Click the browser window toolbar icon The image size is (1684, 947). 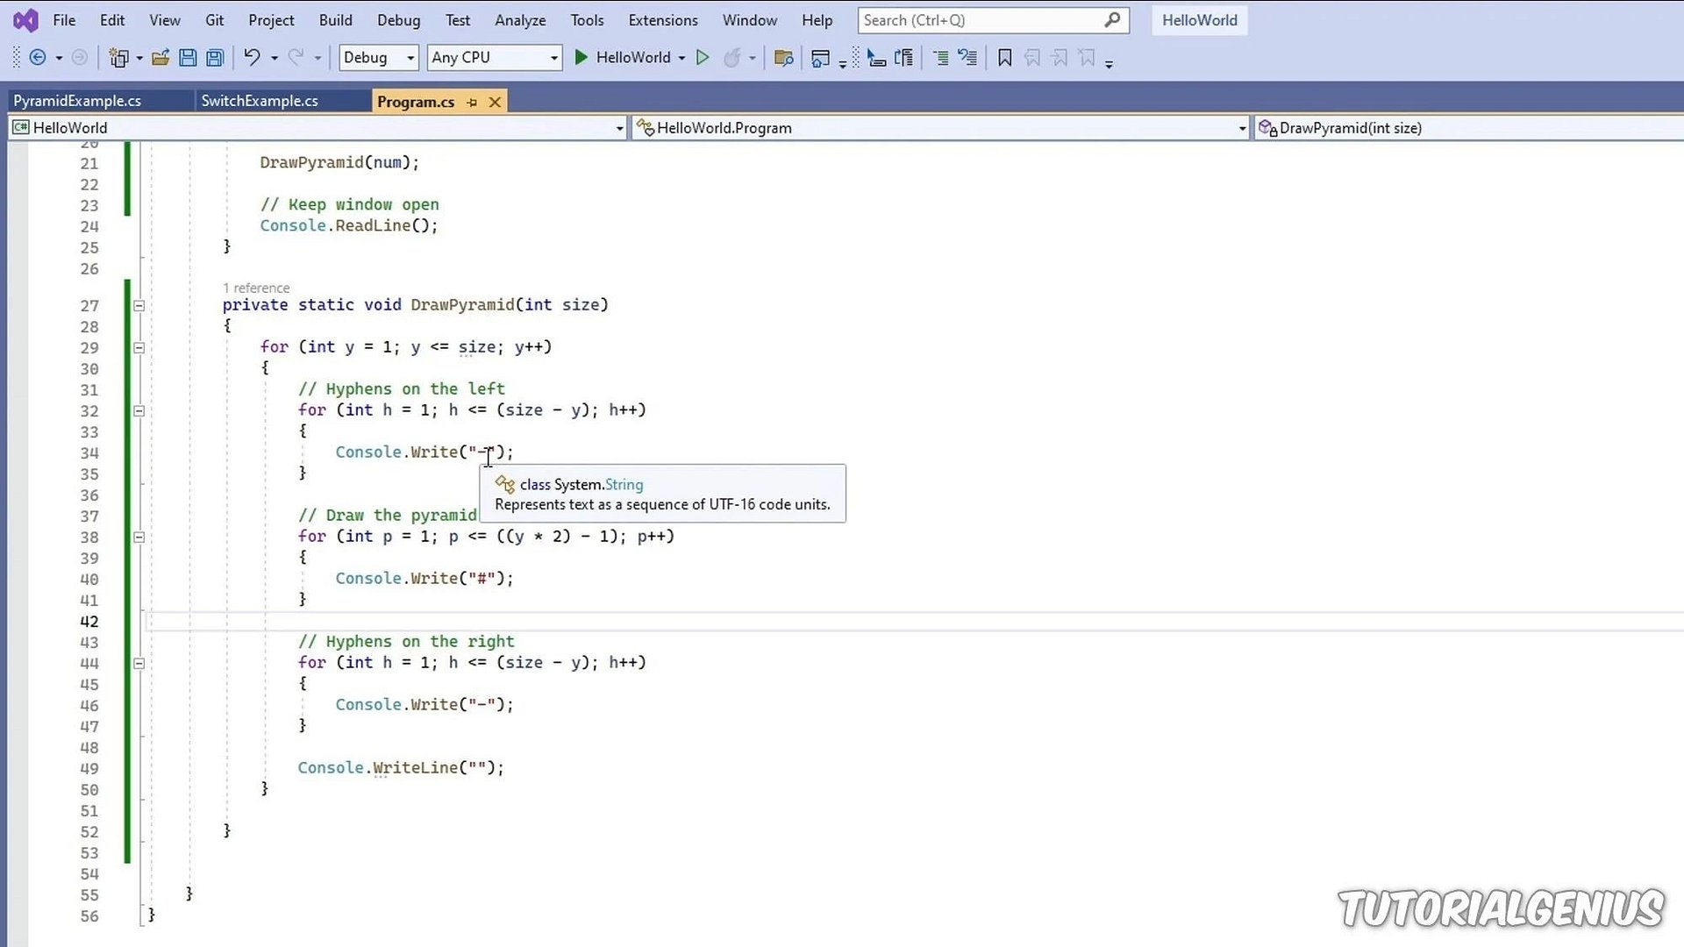tap(820, 58)
